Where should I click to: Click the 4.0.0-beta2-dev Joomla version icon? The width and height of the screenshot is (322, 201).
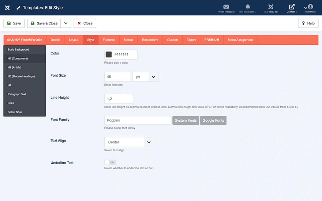coord(270,7)
